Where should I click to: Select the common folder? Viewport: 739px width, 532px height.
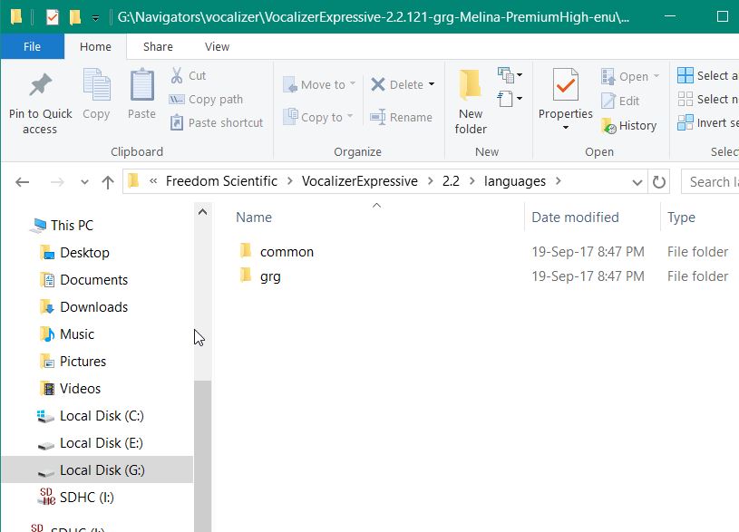tap(287, 252)
